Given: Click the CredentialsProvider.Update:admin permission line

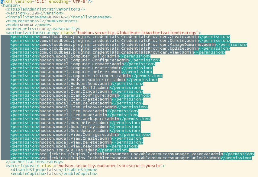Looking at the screenshot, I should 120,48.
